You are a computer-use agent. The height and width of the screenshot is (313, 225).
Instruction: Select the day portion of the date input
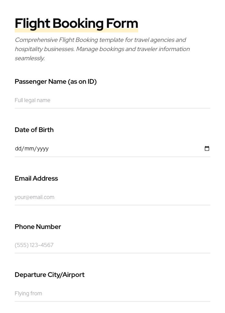click(x=18, y=149)
